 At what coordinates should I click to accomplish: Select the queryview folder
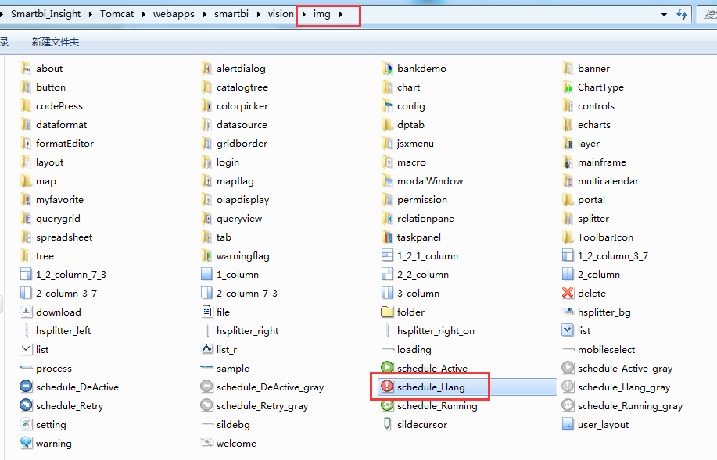(x=231, y=219)
